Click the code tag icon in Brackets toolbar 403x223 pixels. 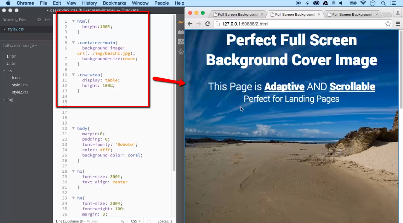(x=181, y=41)
